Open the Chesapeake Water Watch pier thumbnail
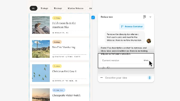Screen dimensions: 180x101 (x=41, y=95)
